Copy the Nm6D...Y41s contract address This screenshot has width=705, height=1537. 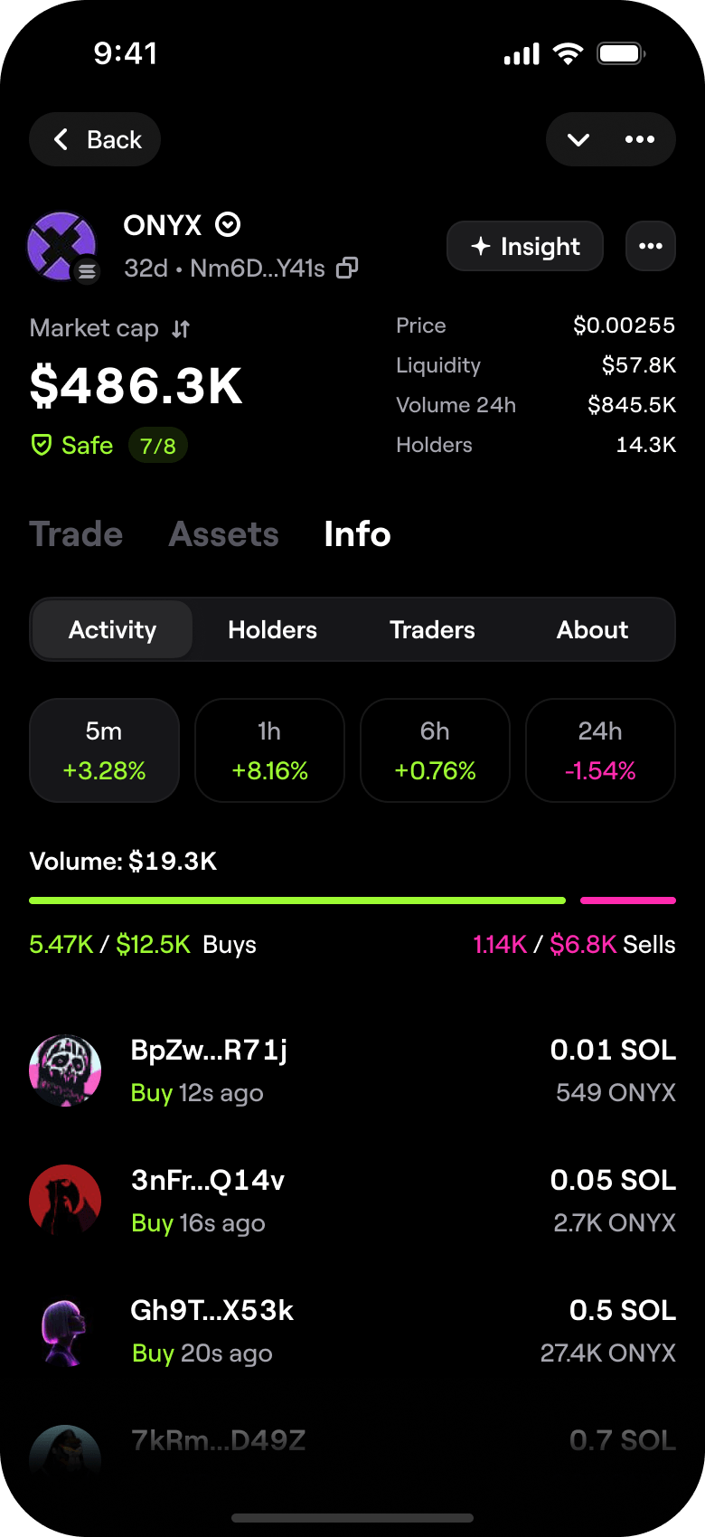[x=347, y=269]
